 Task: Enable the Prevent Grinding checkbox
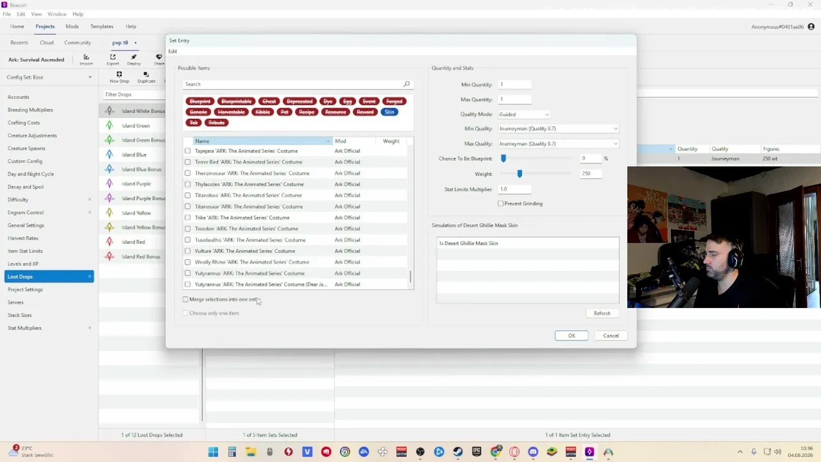pyautogui.click(x=500, y=203)
